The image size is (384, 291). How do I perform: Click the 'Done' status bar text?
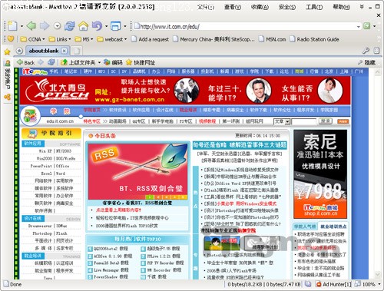click(x=15, y=284)
